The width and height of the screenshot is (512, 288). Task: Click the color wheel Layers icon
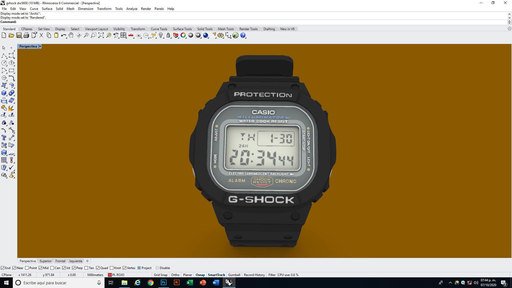pos(183,35)
